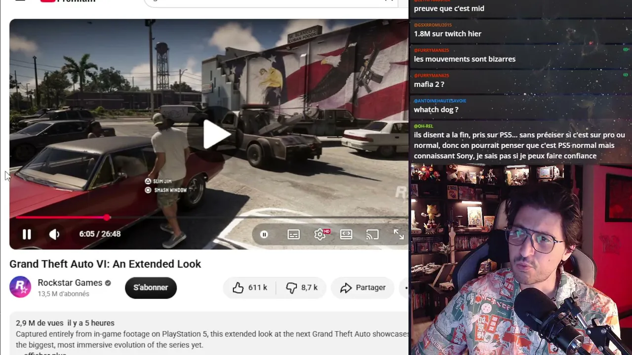Pause the GTA VI video playback
This screenshot has height=355, width=632.
click(27, 234)
